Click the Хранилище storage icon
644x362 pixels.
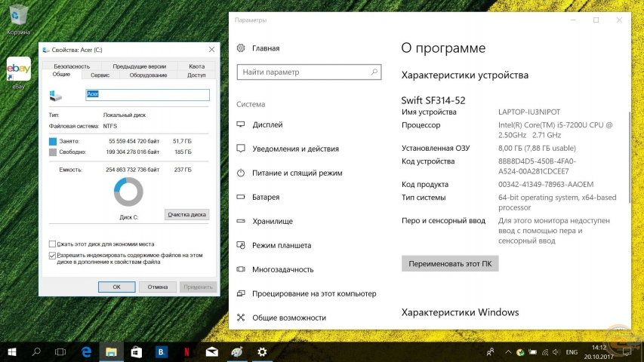(241, 221)
